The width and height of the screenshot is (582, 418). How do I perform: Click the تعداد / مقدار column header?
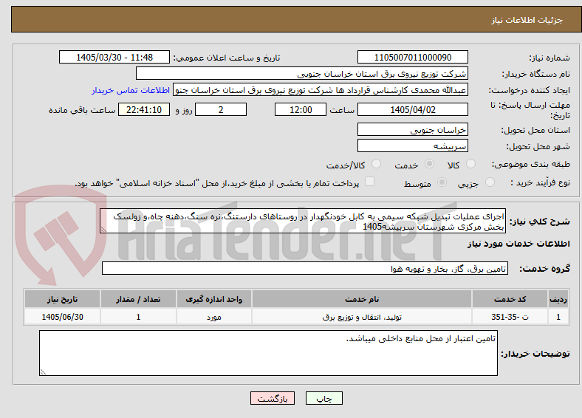pyautogui.click(x=138, y=299)
